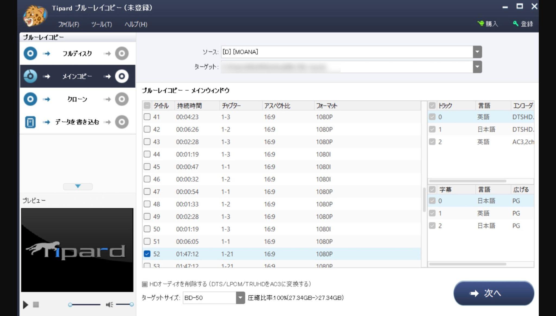Click the 次へ button
The image size is (556, 316).
pyautogui.click(x=494, y=293)
